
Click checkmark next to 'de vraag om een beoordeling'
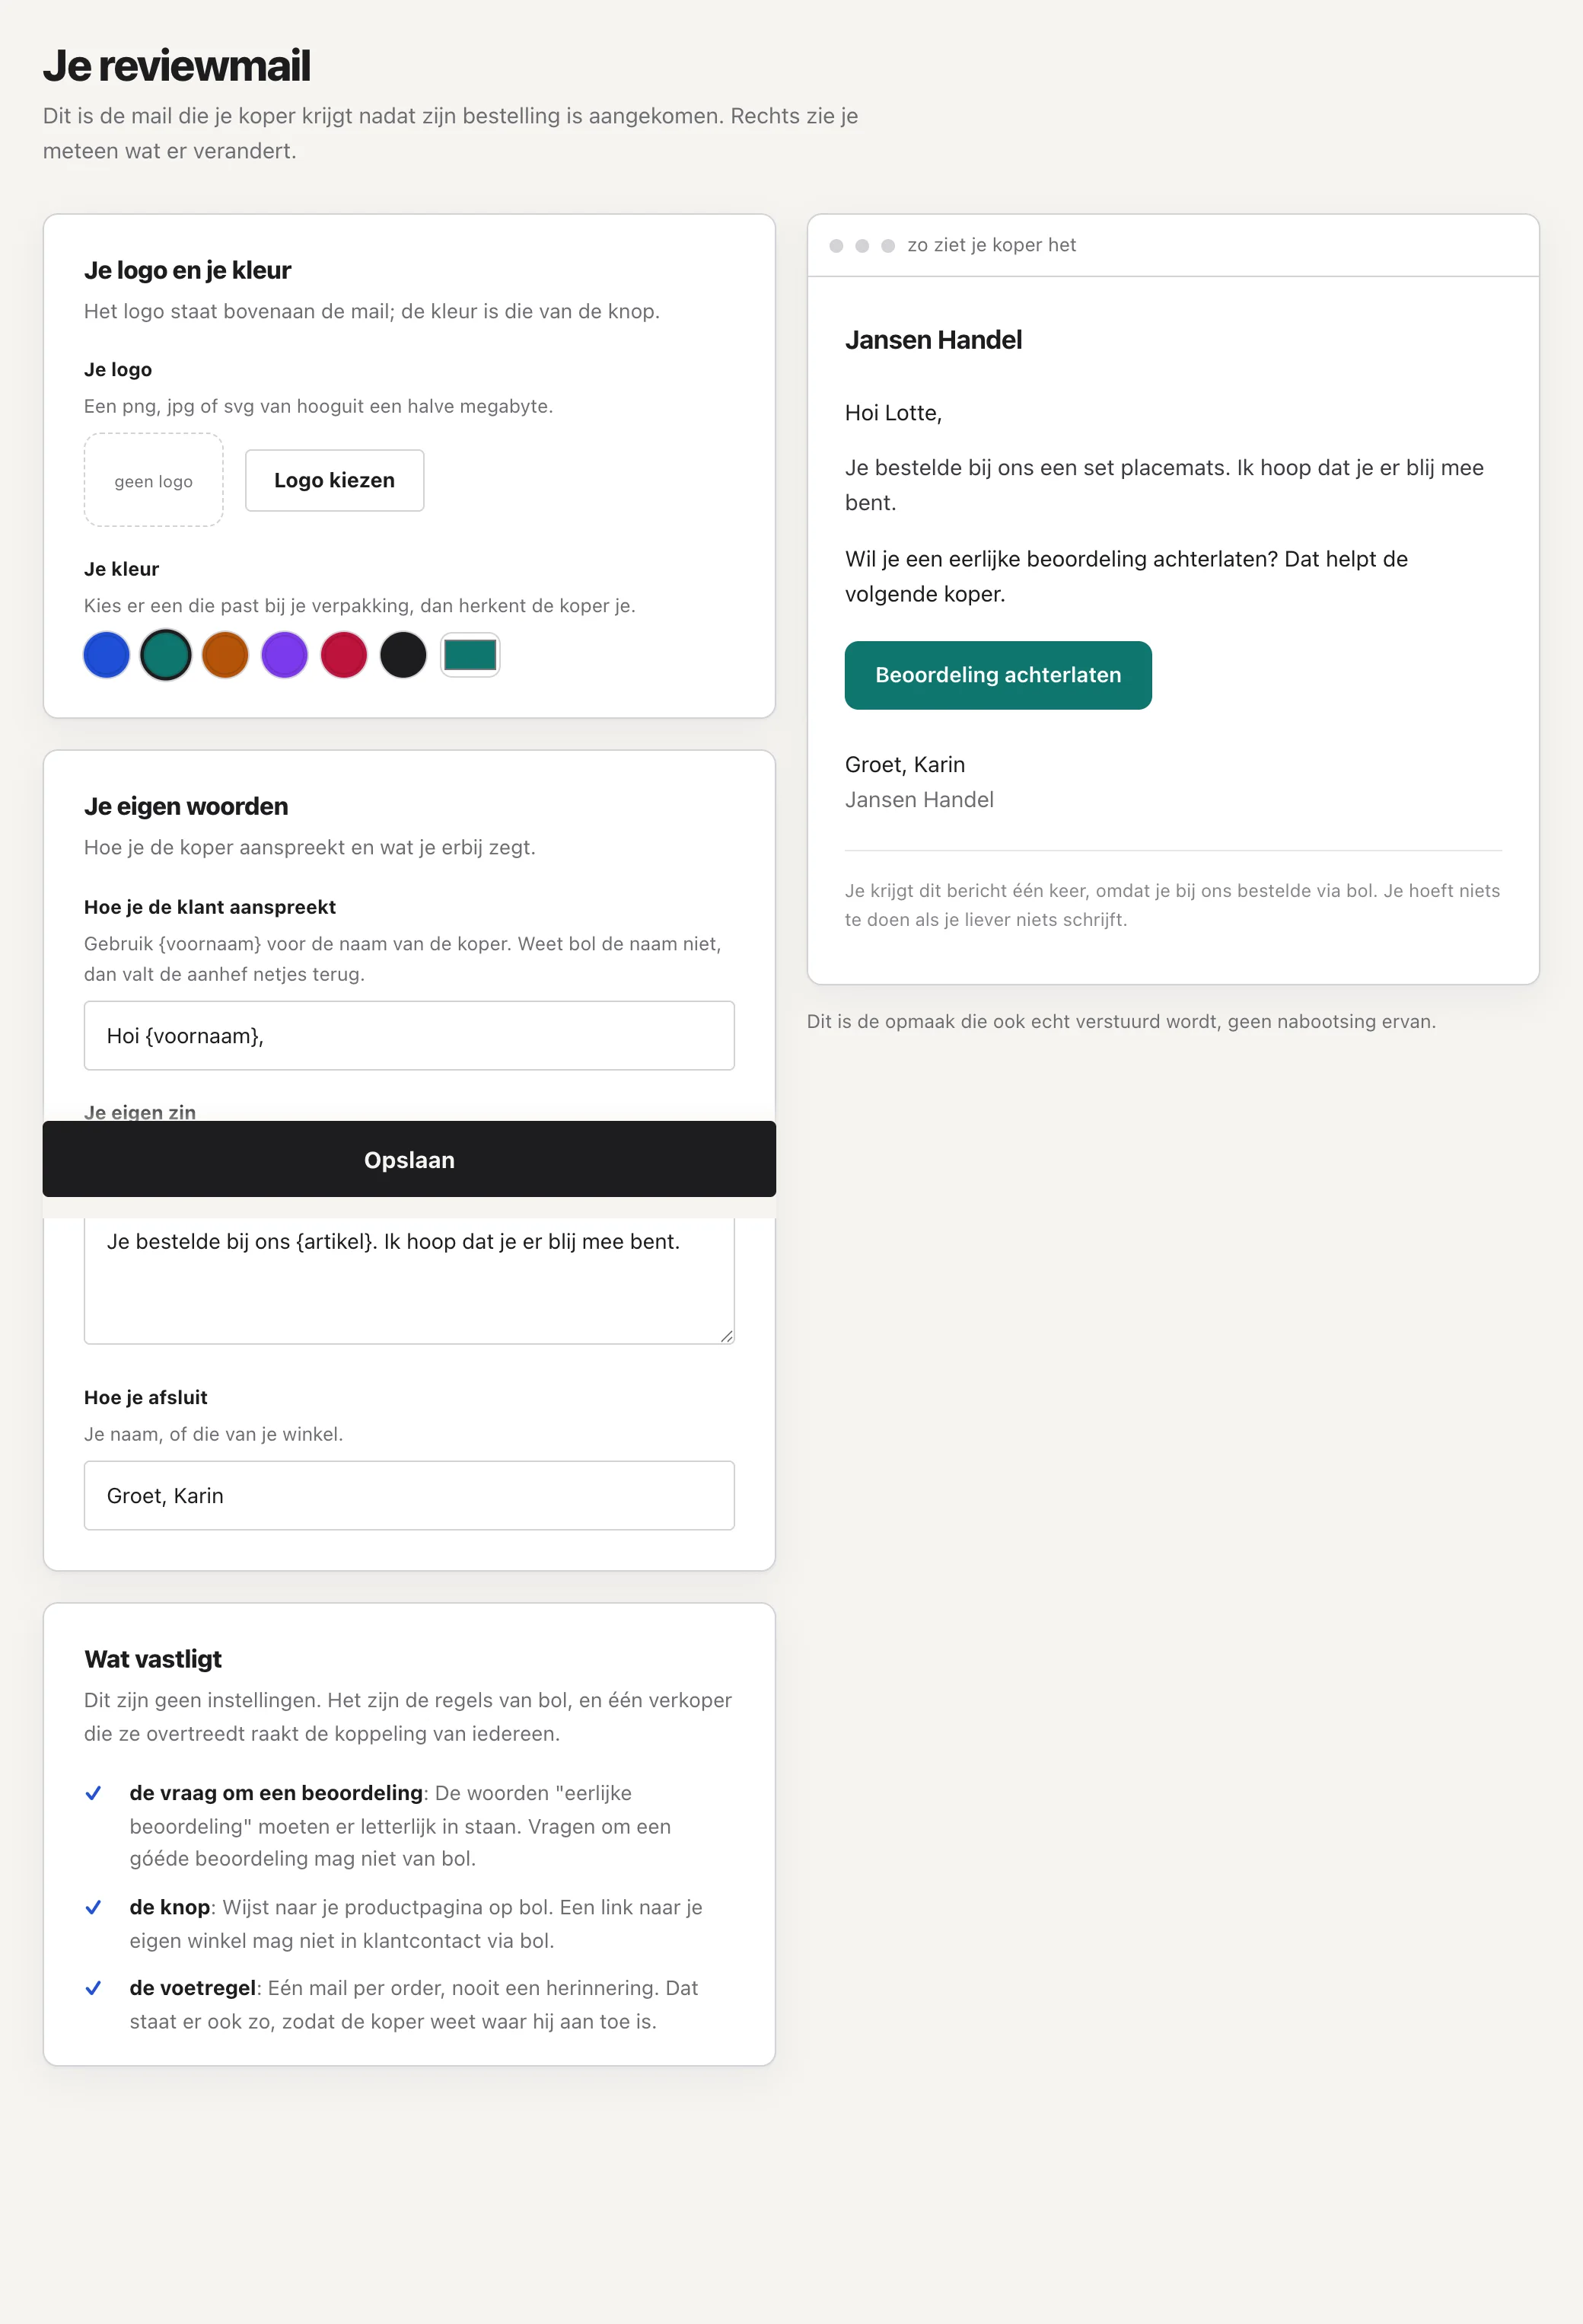[93, 1793]
